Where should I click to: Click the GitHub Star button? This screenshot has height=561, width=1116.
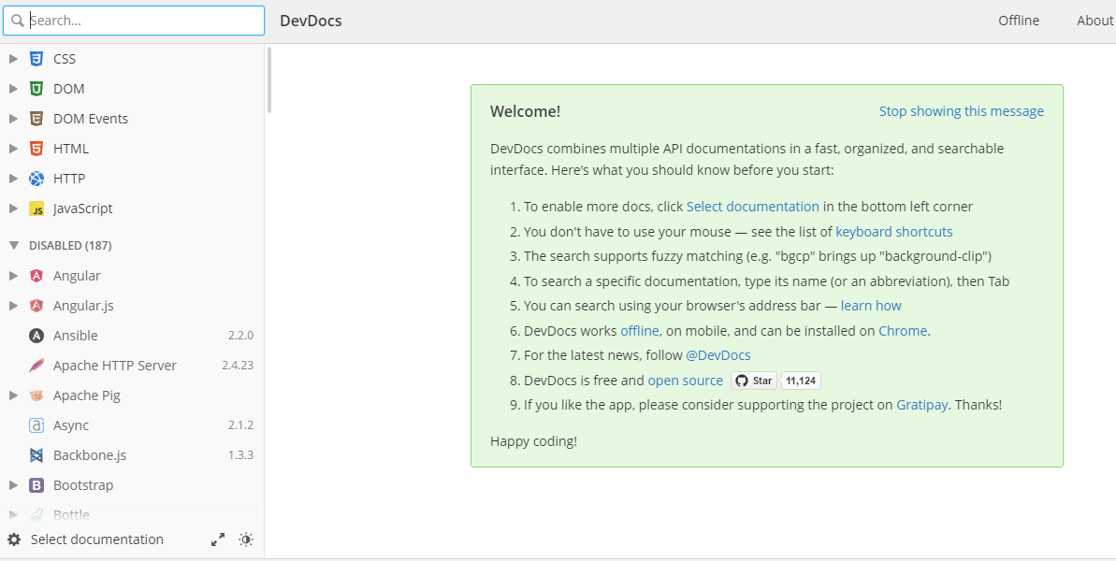[754, 381]
